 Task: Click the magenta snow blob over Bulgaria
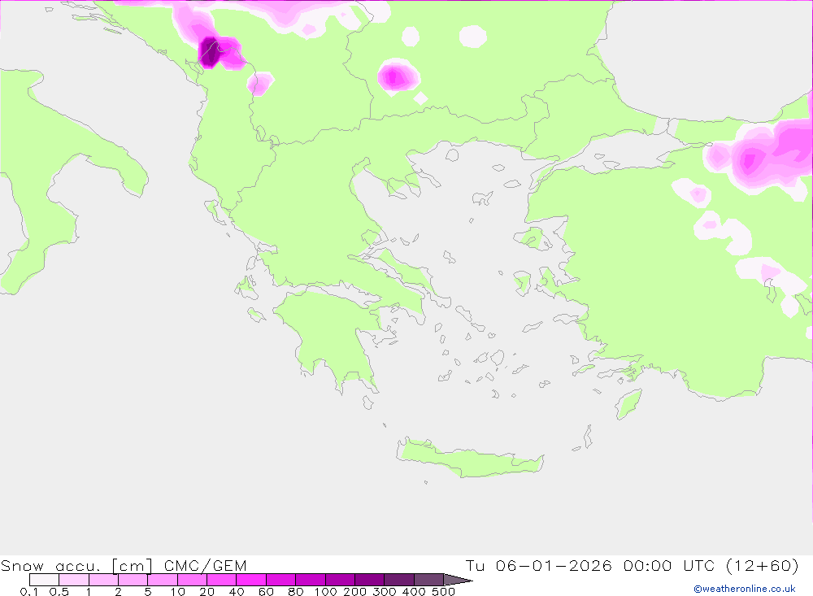click(x=398, y=76)
